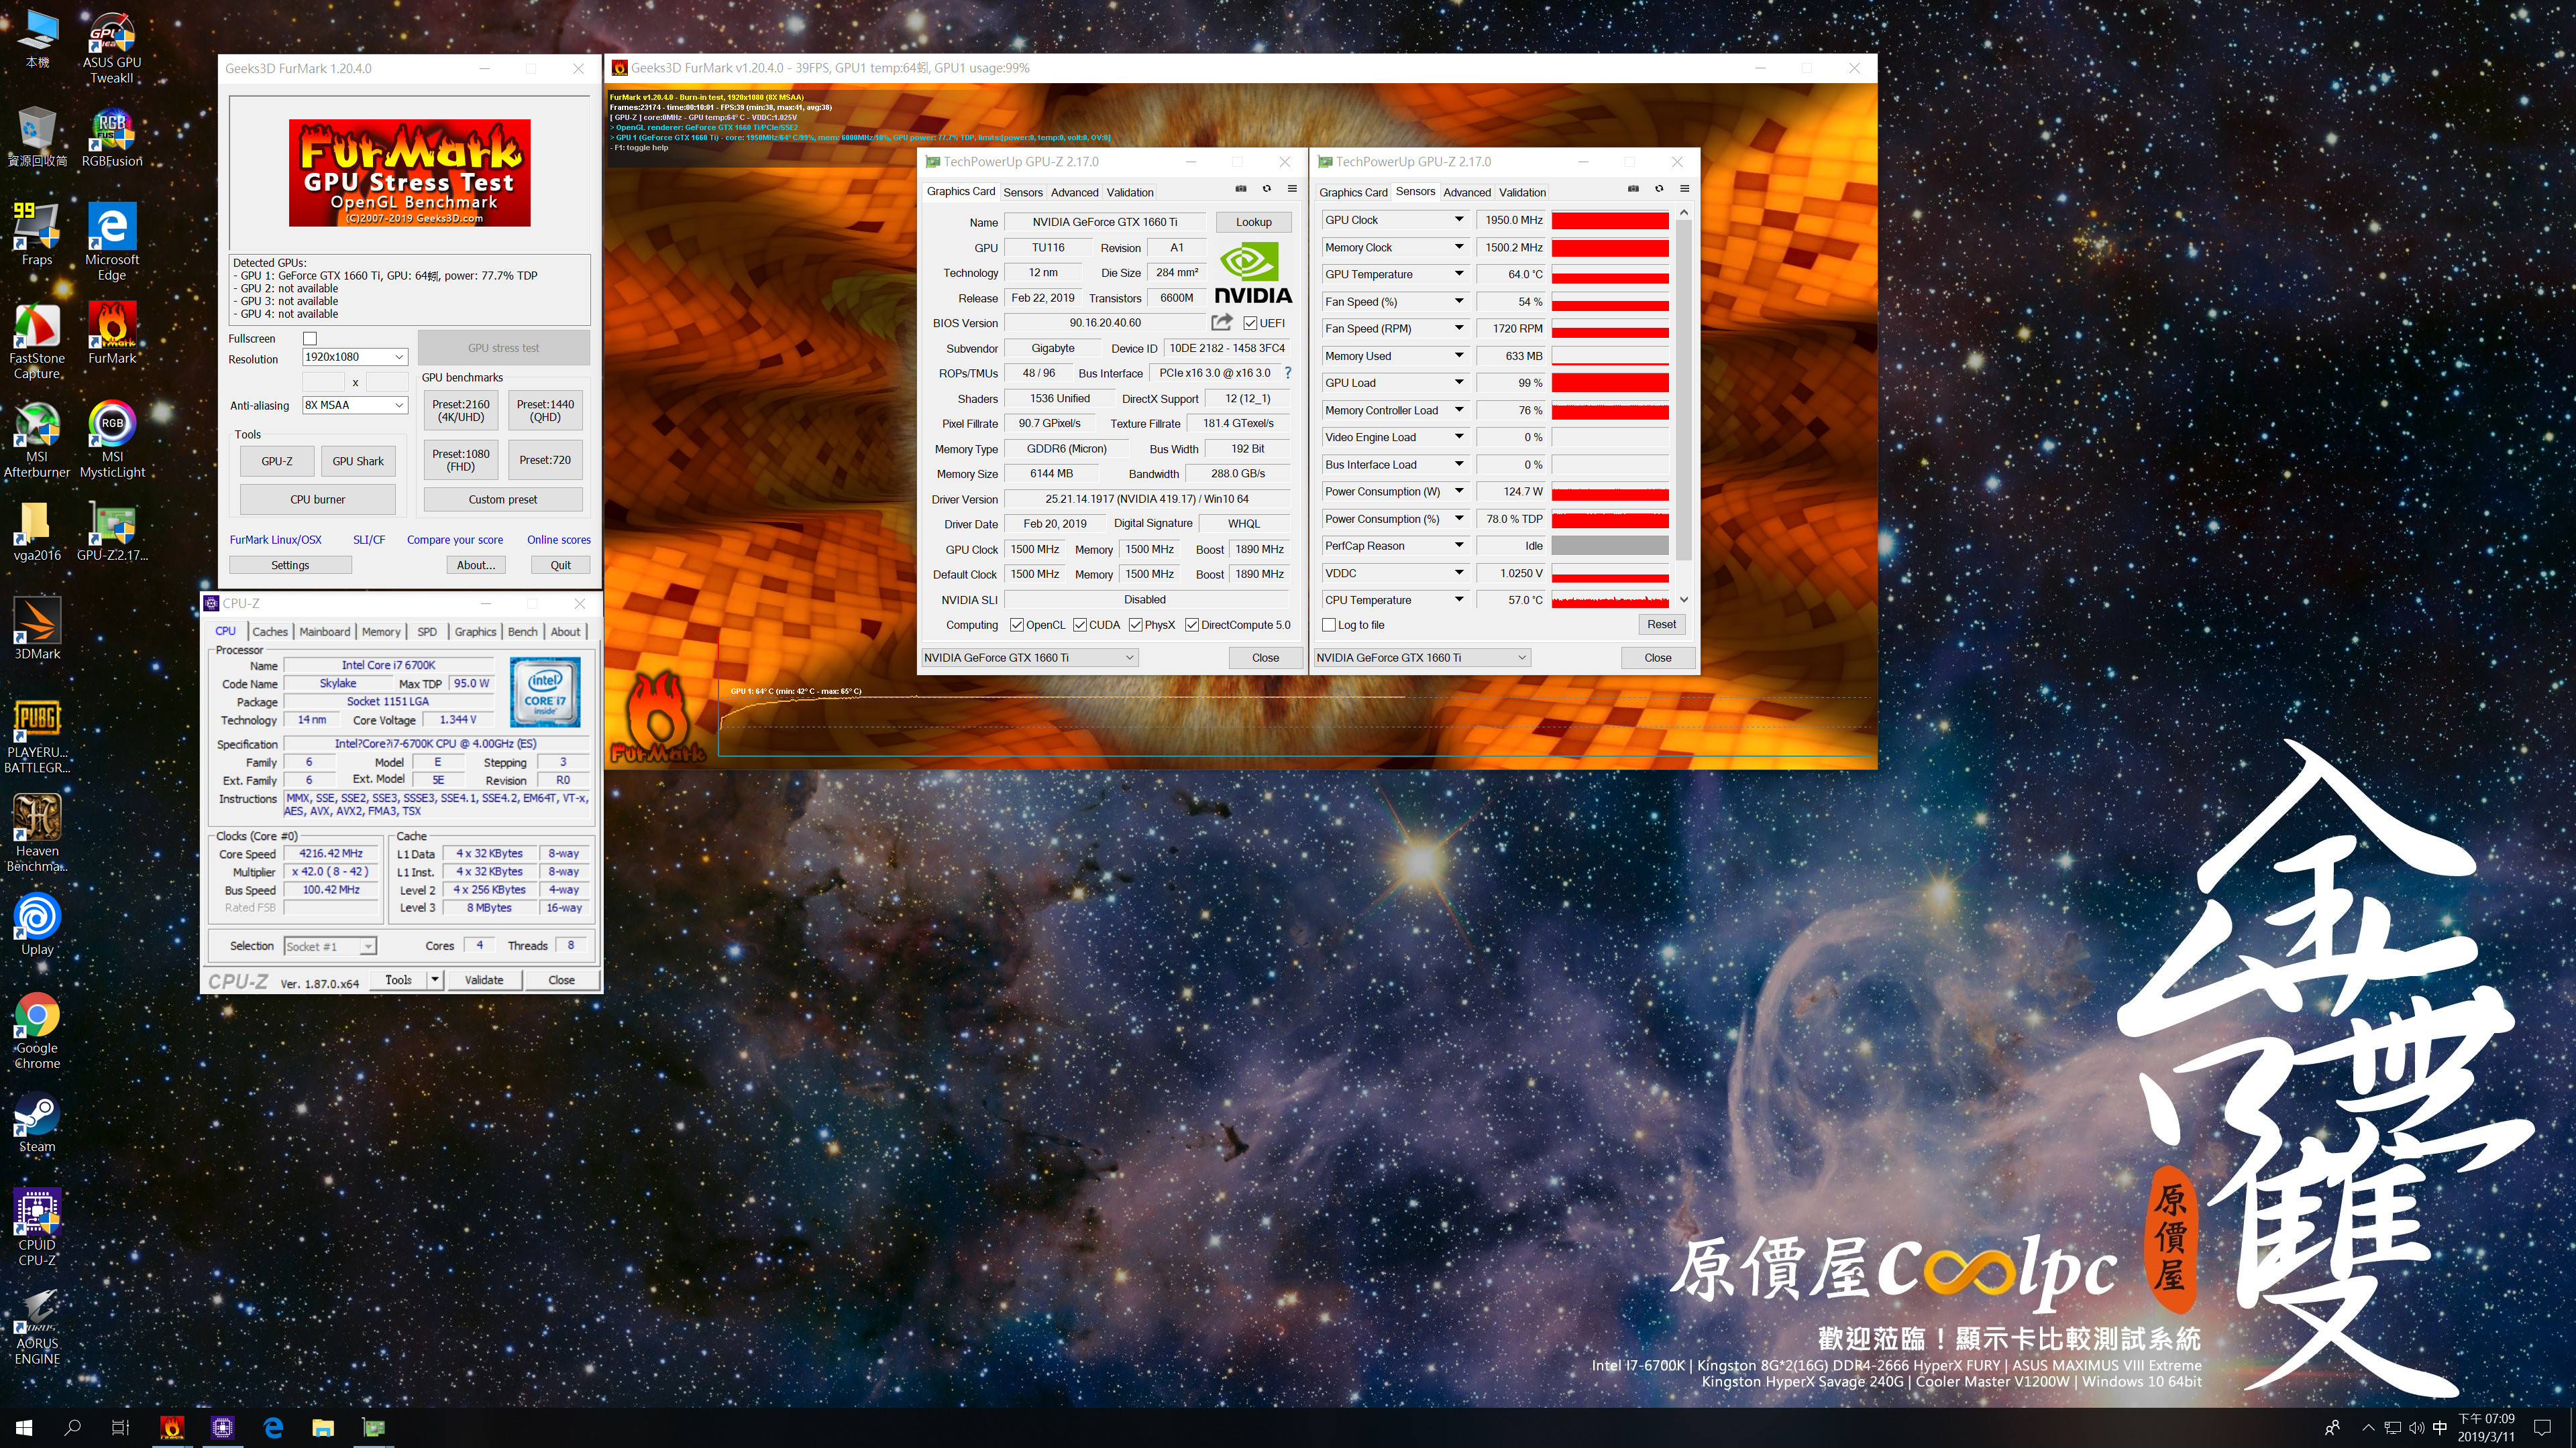Open Sensors tab in GPU-Z Graphics Card window
Image resolution: width=2576 pixels, height=1448 pixels.
tap(1023, 192)
